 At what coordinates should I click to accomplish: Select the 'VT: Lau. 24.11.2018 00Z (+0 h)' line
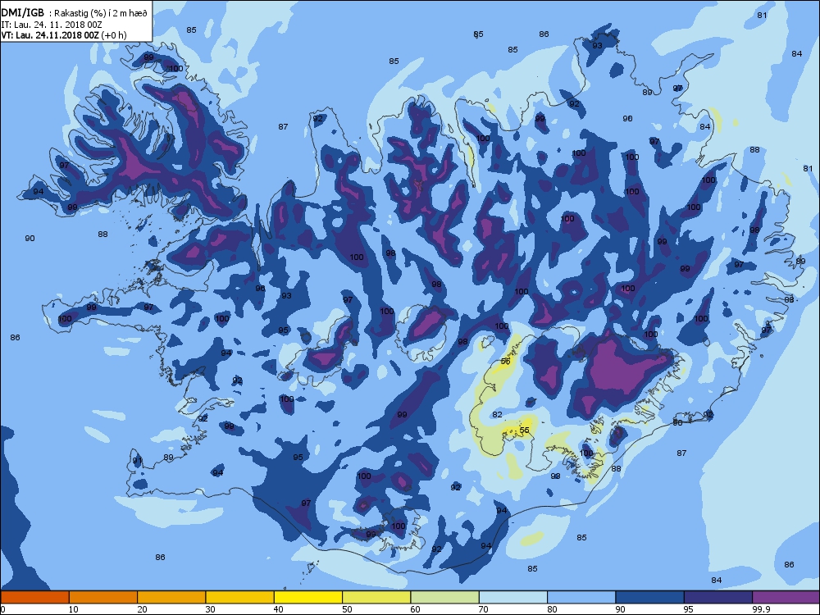pyautogui.click(x=64, y=35)
